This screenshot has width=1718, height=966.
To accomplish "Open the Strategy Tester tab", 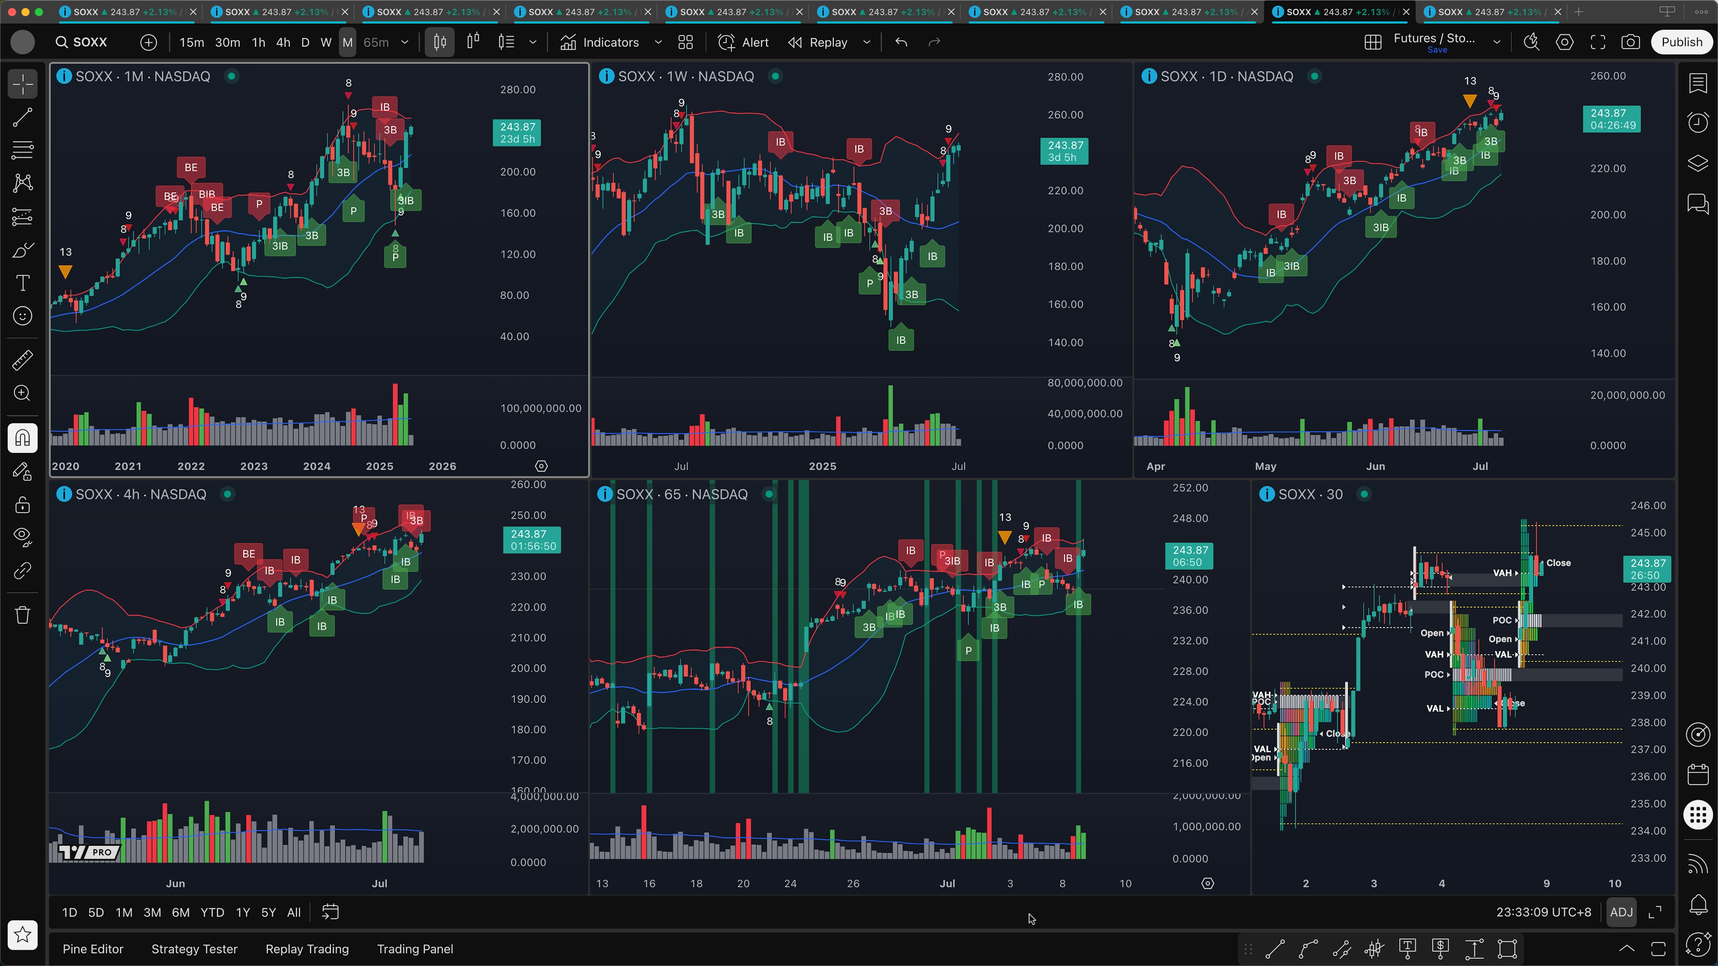I will 194,949.
